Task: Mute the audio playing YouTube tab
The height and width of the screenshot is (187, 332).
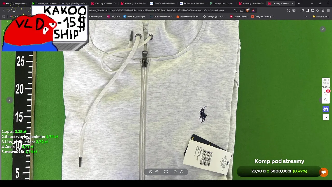Action: coord(7,3)
